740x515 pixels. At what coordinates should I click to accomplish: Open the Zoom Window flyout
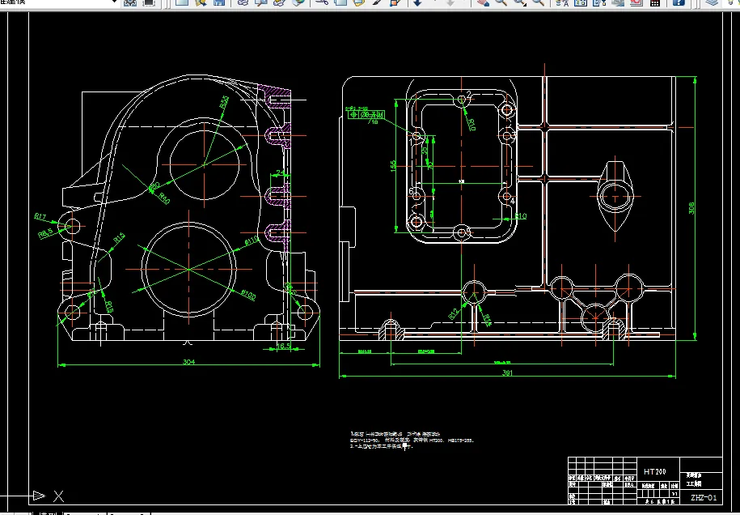click(x=519, y=2)
